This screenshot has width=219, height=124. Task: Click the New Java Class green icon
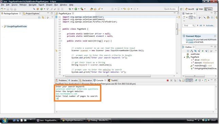(x=41, y=9)
